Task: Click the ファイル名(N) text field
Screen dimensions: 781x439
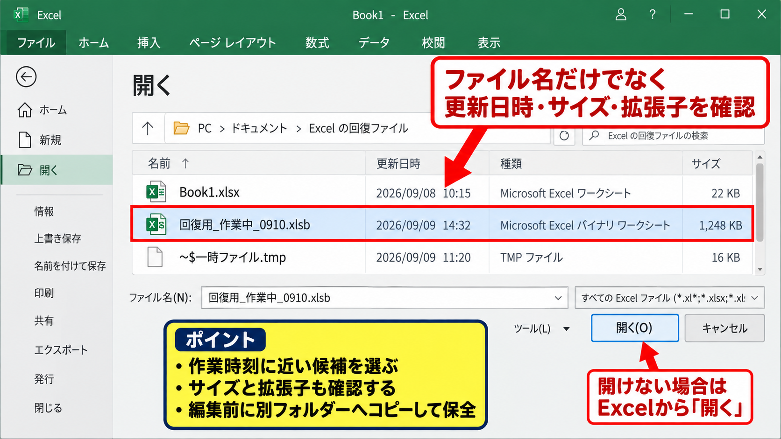Action: 384,298
